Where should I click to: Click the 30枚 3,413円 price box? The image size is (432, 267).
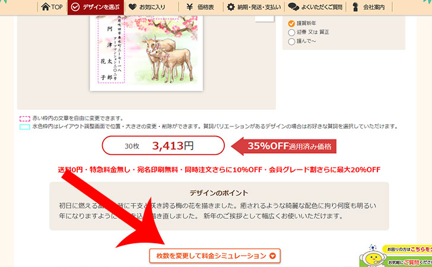163,145
